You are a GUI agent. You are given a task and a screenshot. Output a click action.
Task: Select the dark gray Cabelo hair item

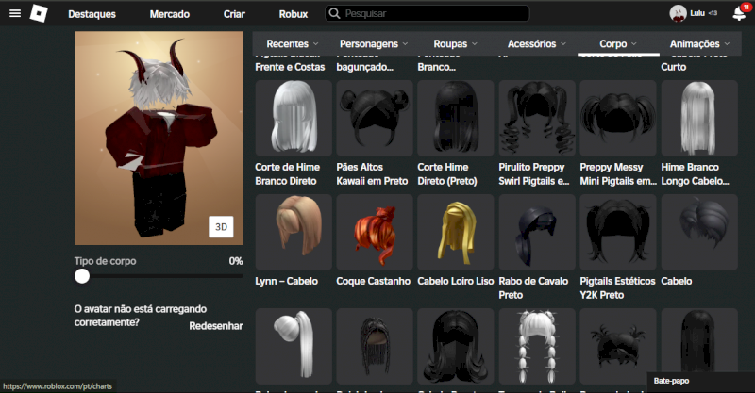(x=699, y=233)
